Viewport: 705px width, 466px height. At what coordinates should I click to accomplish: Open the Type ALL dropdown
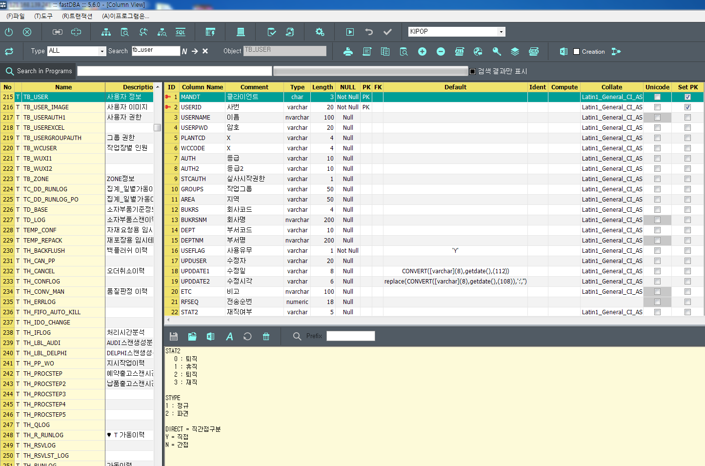102,51
